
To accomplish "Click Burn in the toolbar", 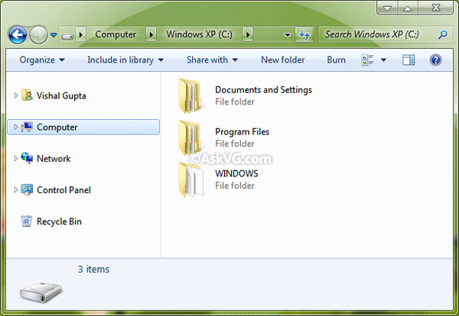I will (x=336, y=60).
